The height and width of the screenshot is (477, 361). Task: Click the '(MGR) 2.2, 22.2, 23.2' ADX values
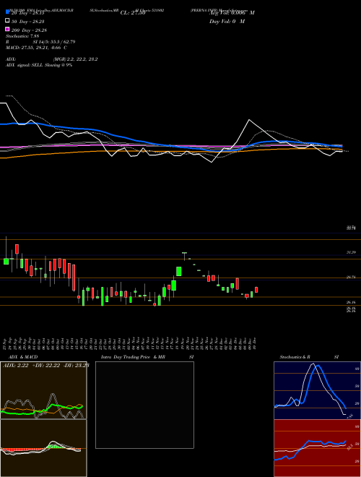point(76,59)
